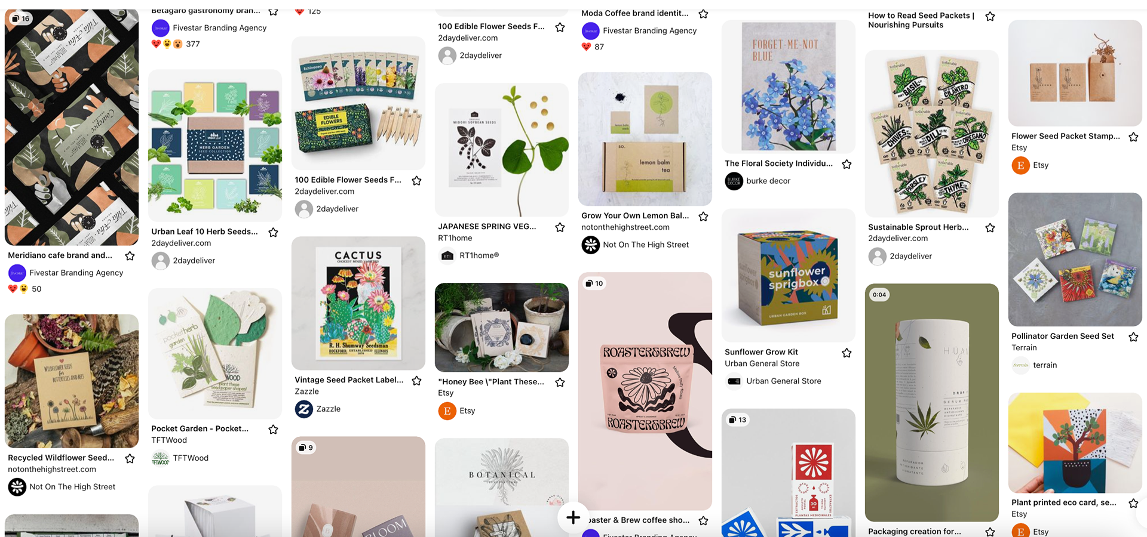Visit 2daydeliver.com link under Sustainable Sprout Herb

(x=898, y=238)
